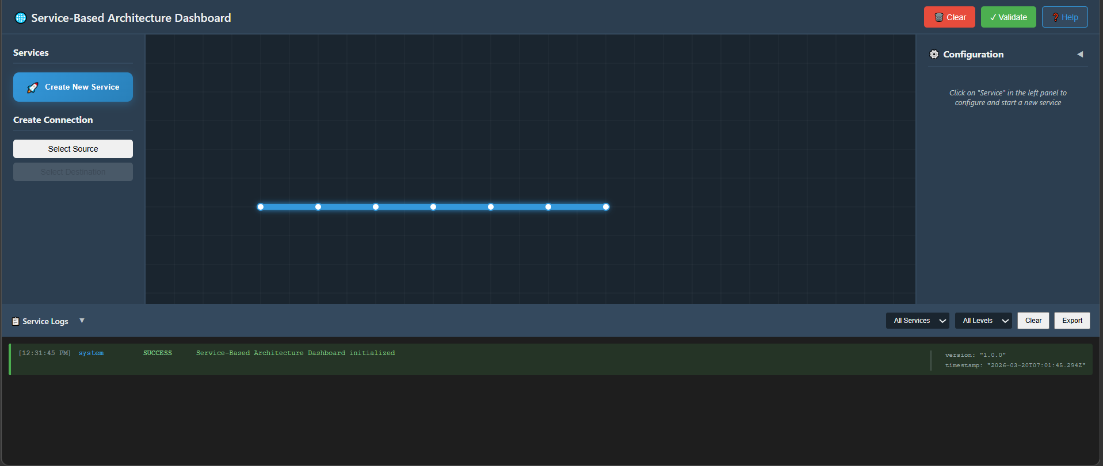This screenshot has height=466, width=1103.
Task: Open the All Services filter dropdown
Action: pos(918,321)
